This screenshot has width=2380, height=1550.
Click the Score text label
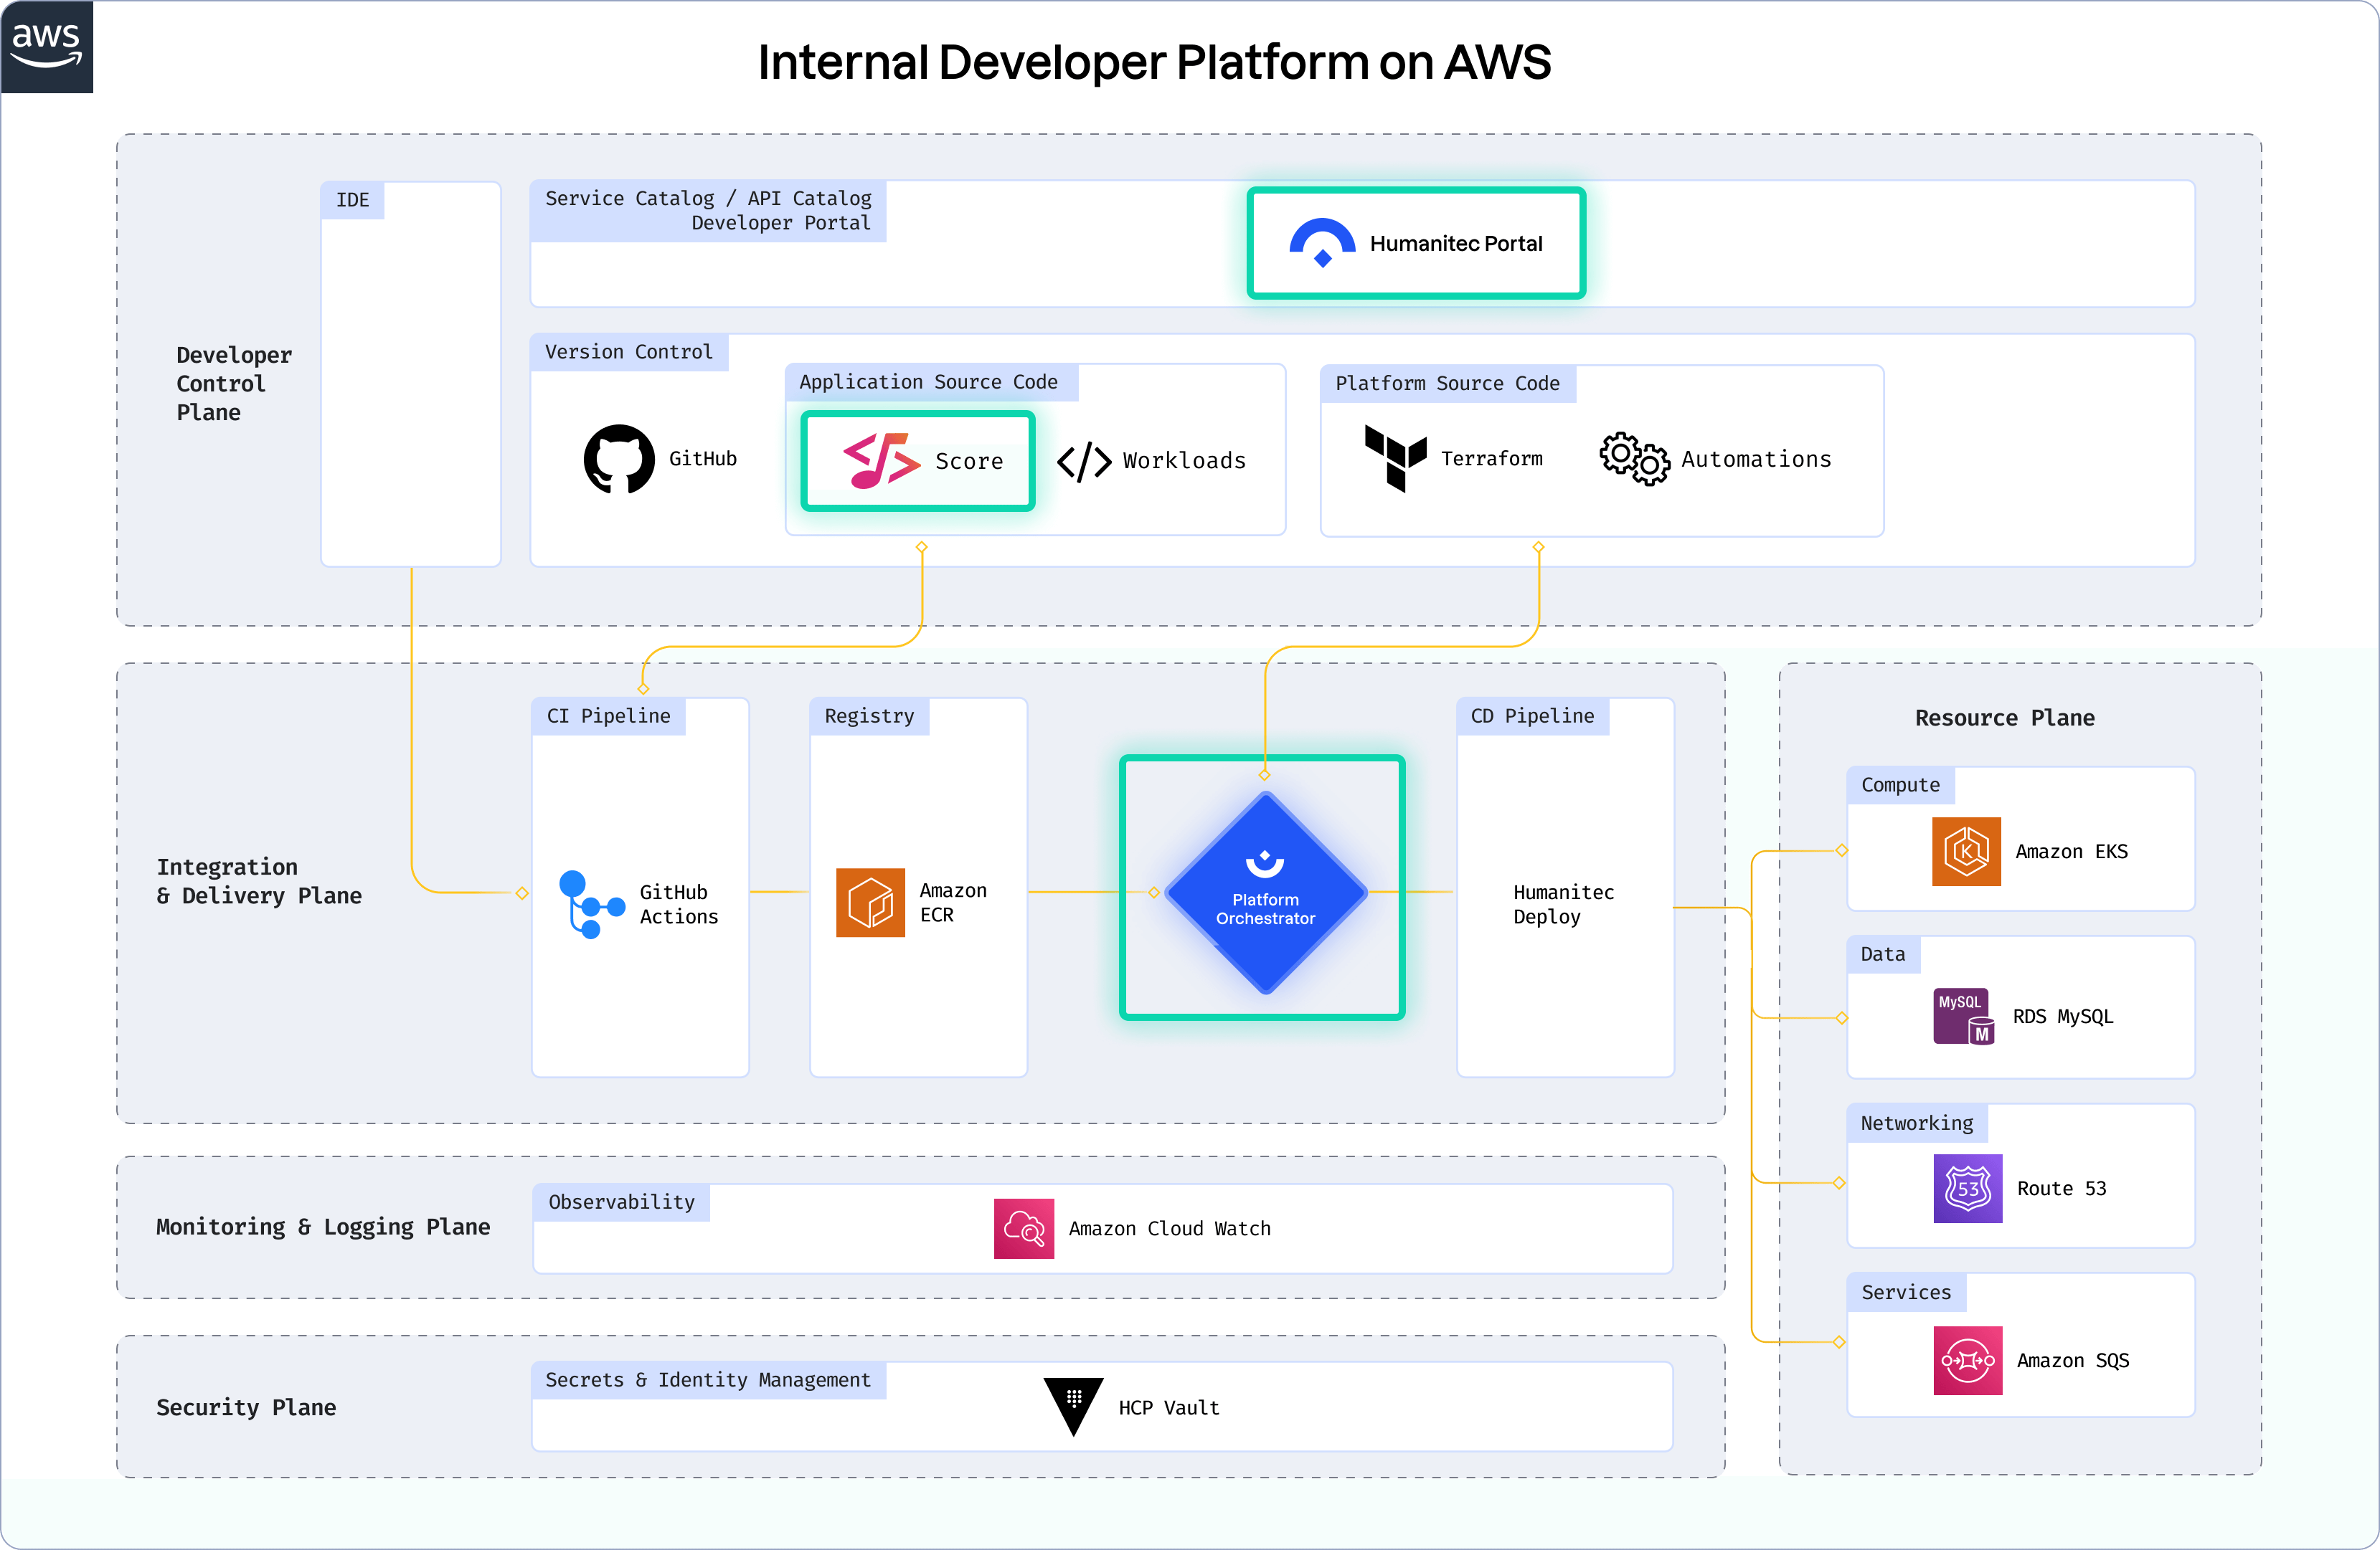pyautogui.click(x=969, y=462)
